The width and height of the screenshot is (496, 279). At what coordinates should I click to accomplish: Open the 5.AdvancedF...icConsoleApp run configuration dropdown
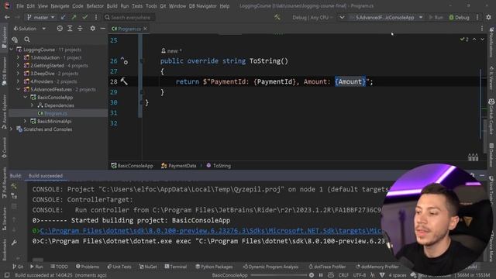(386, 17)
